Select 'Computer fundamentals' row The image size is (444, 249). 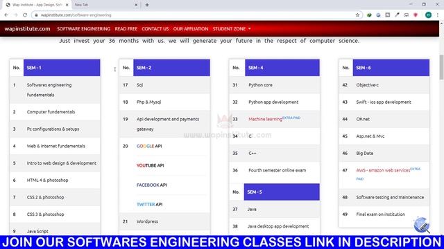click(x=55, y=112)
